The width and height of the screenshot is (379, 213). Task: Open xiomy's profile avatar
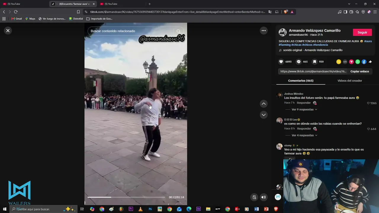[280, 147]
